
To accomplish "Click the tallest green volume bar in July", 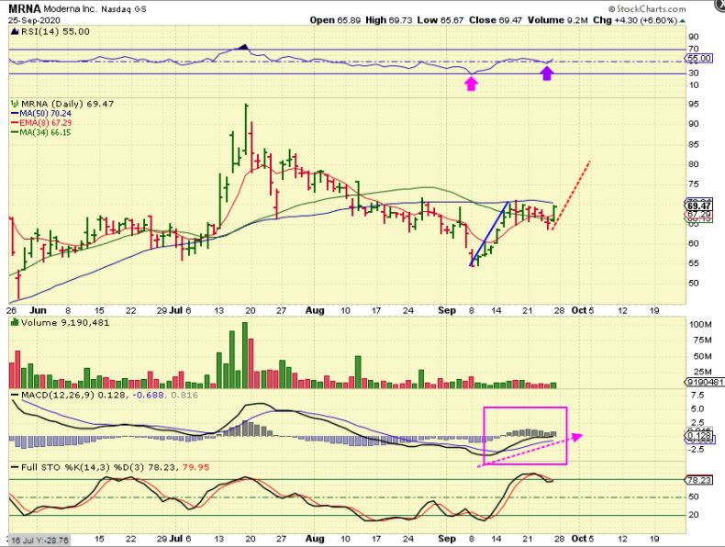I will (x=245, y=355).
